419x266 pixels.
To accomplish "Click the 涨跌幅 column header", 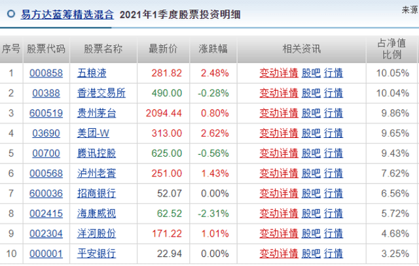I will [x=213, y=49].
